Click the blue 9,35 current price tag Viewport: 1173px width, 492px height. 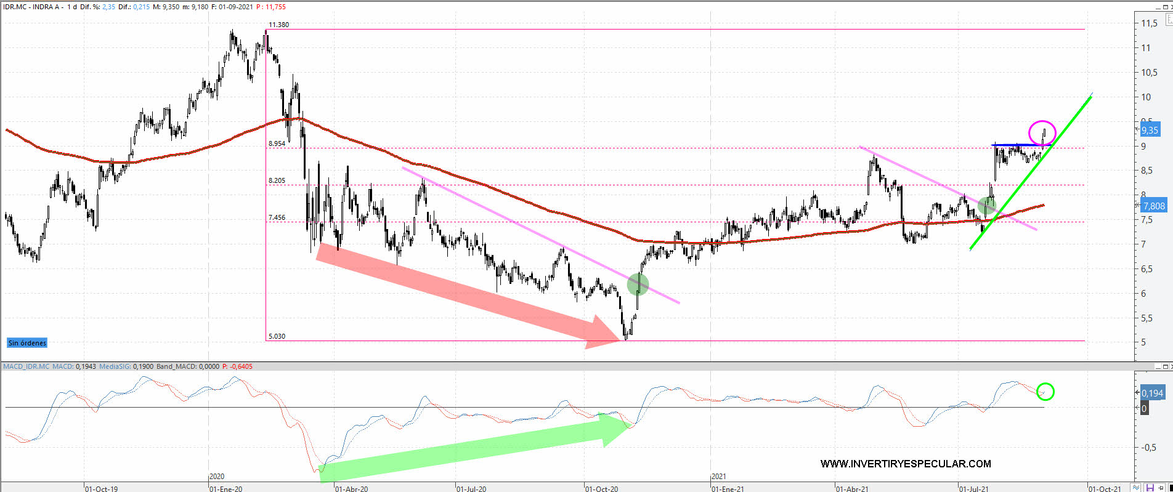pos(1150,130)
